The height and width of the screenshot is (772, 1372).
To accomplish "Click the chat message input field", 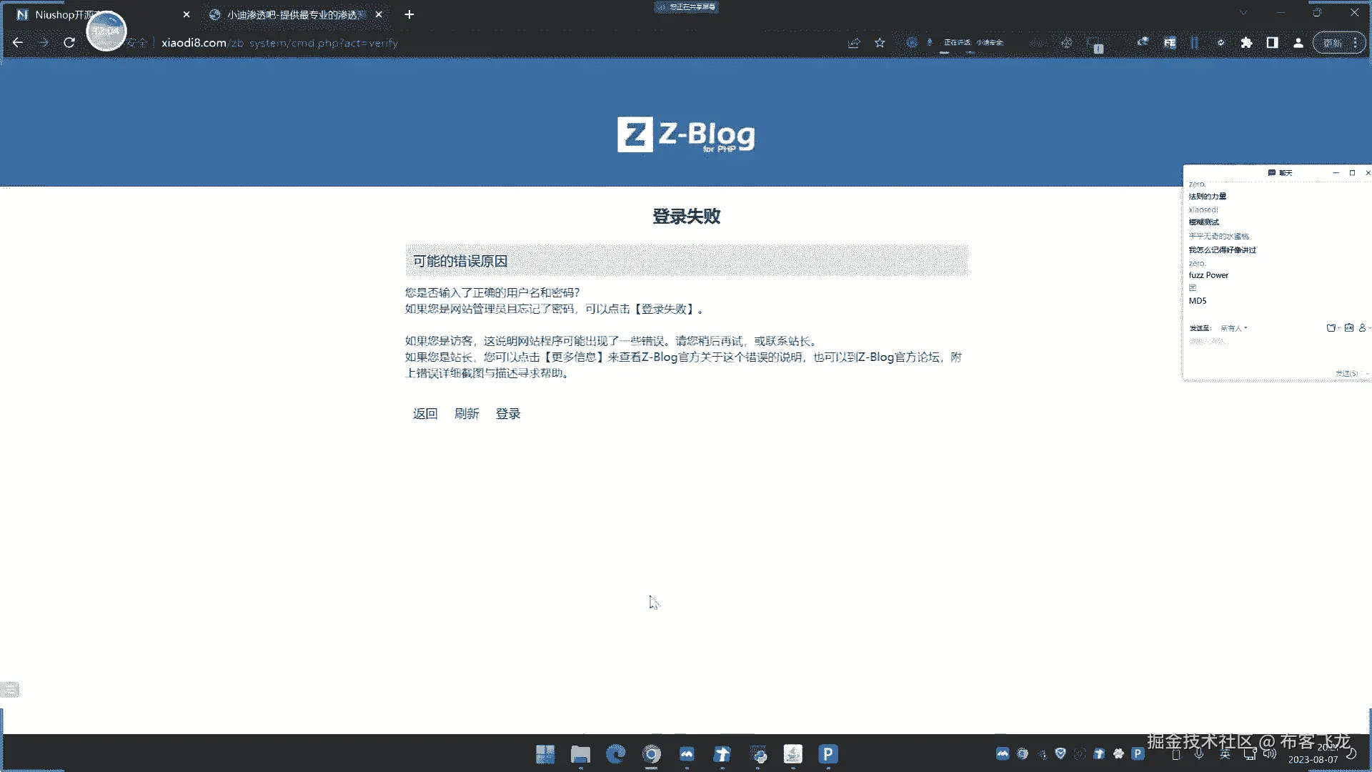I will tap(1272, 354).
